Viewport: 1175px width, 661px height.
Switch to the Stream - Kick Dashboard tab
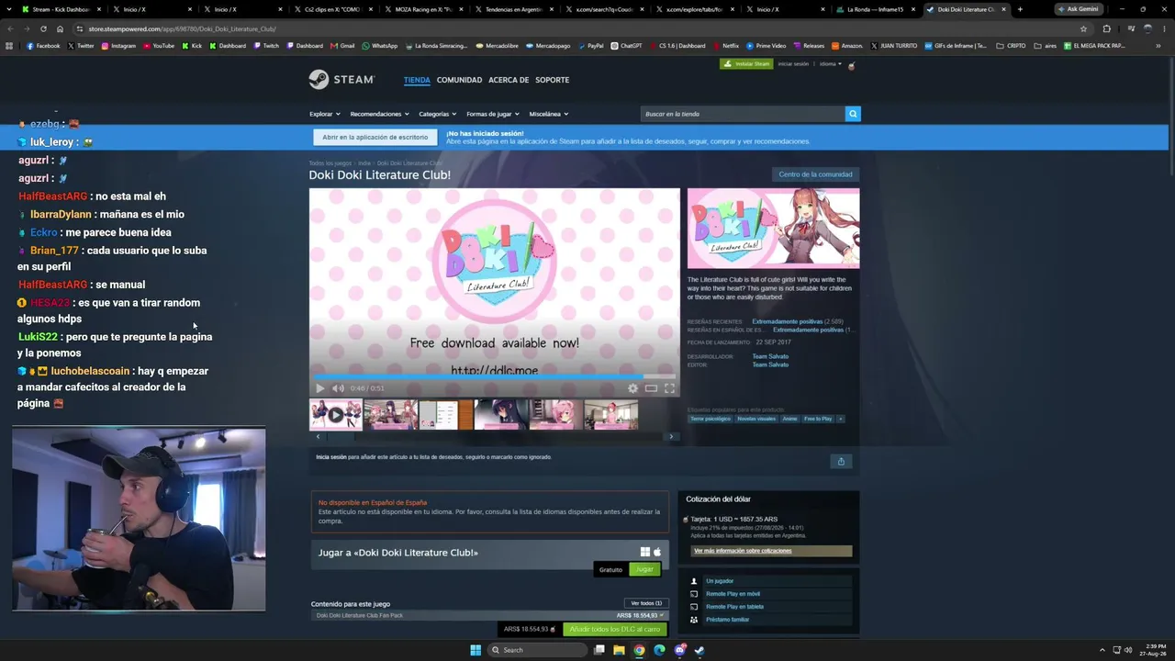(x=60, y=9)
